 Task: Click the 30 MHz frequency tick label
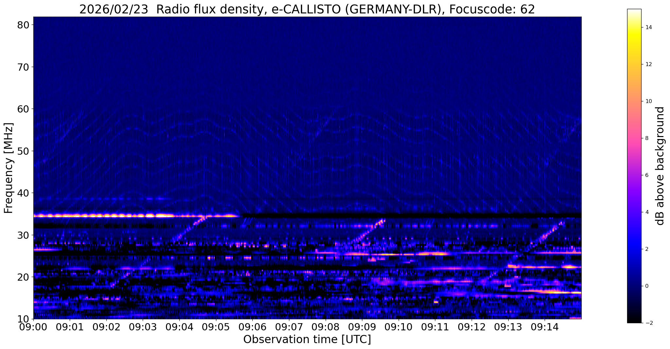click(x=23, y=235)
